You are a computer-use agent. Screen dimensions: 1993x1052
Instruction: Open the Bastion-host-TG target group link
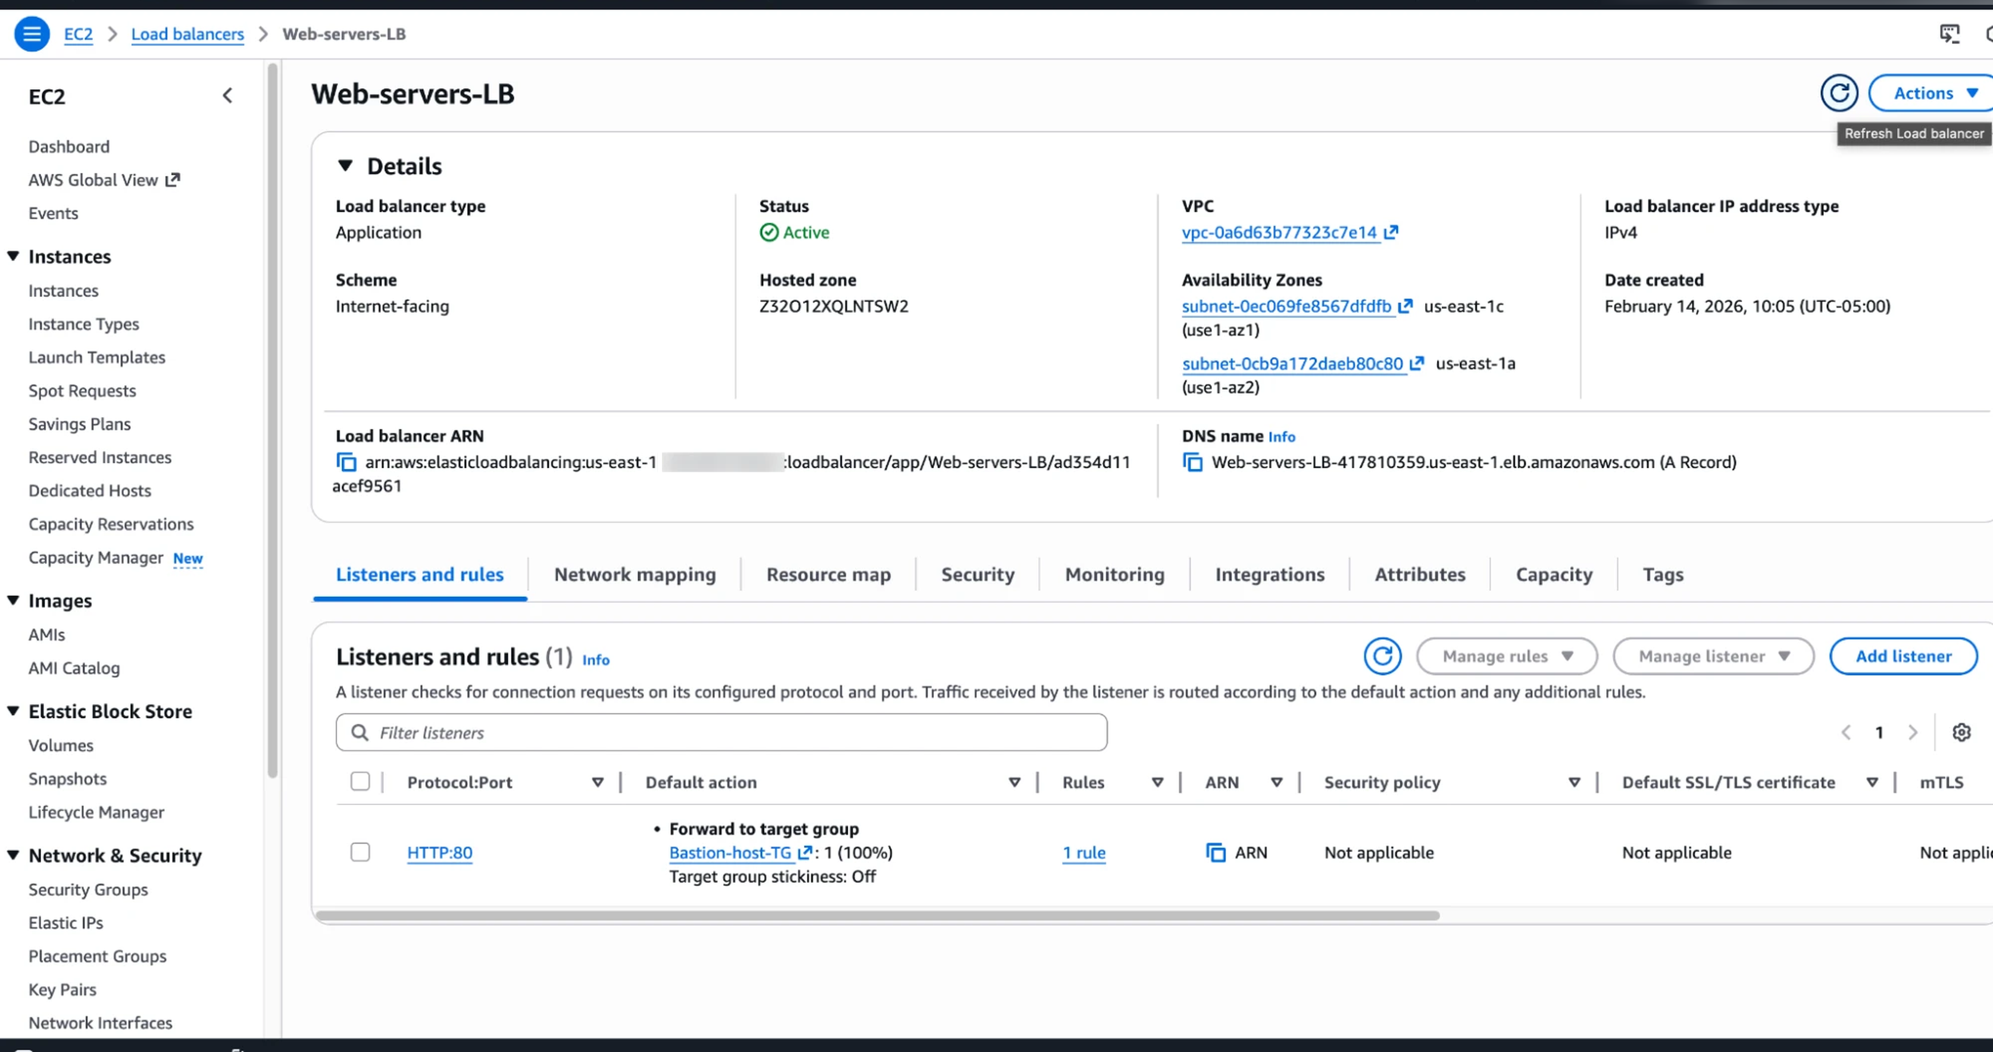[x=730, y=853]
